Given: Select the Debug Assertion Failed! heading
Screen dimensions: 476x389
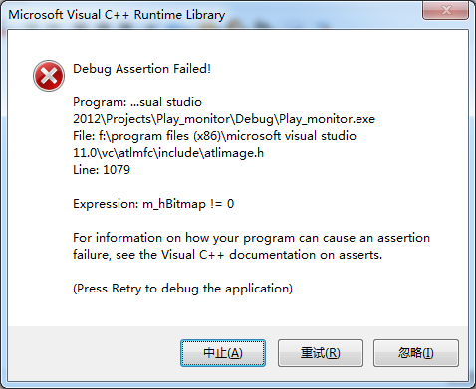Looking at the screenshot, I should tap(141, 69).
